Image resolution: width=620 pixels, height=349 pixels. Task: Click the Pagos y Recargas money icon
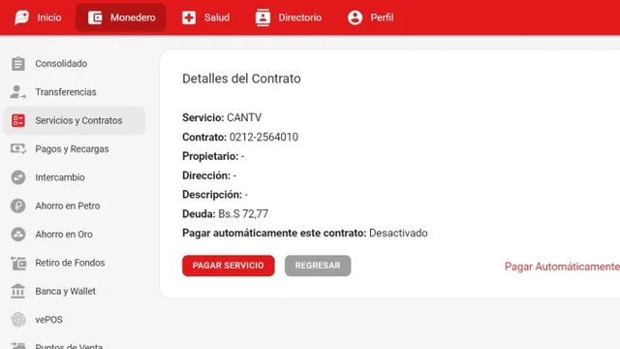click(18, 148)
